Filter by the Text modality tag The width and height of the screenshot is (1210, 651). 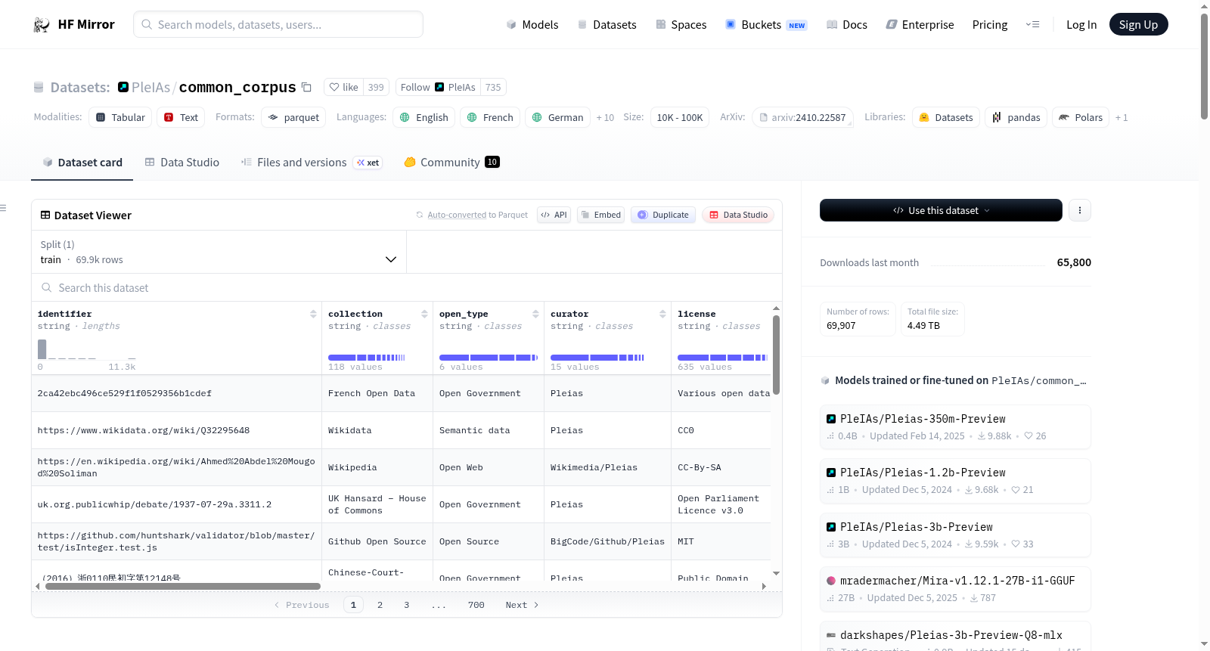pyautogui.click(x=181, y=118)
